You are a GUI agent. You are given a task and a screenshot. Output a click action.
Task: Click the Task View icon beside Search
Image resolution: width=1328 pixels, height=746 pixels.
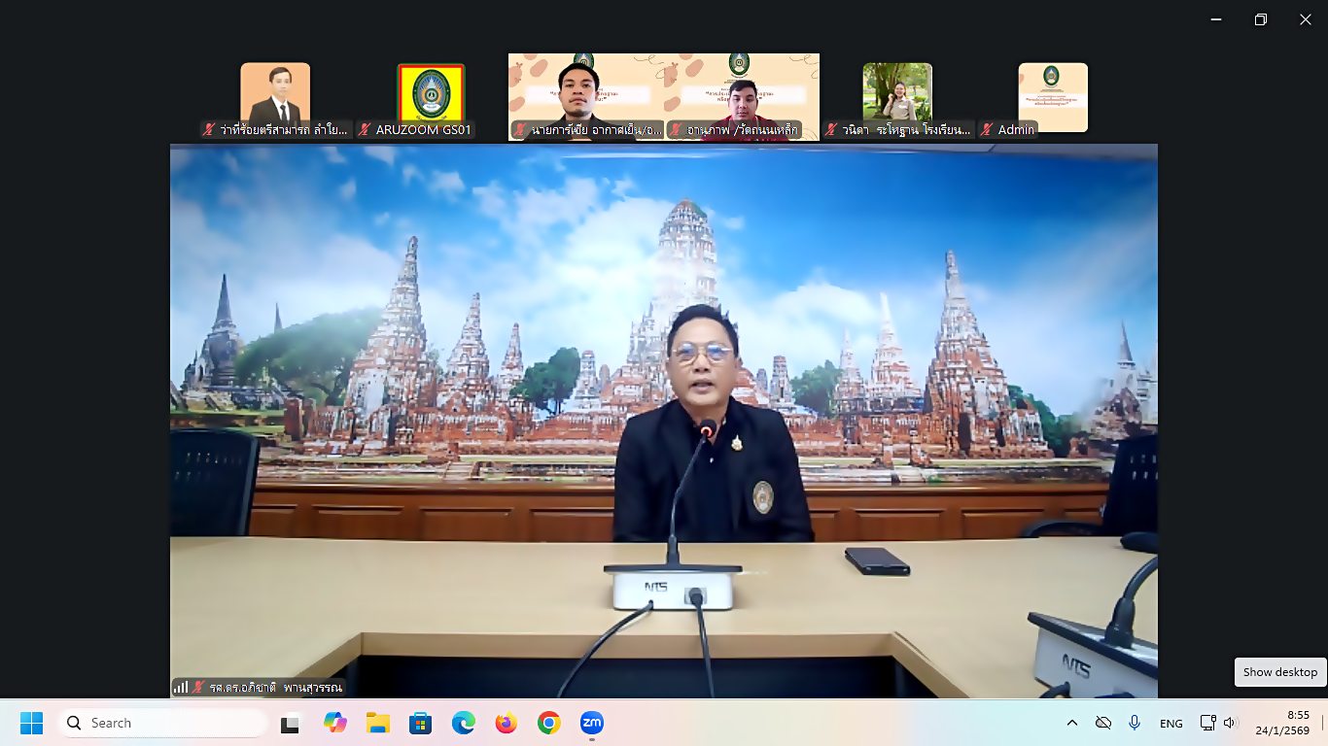[290, 723]
